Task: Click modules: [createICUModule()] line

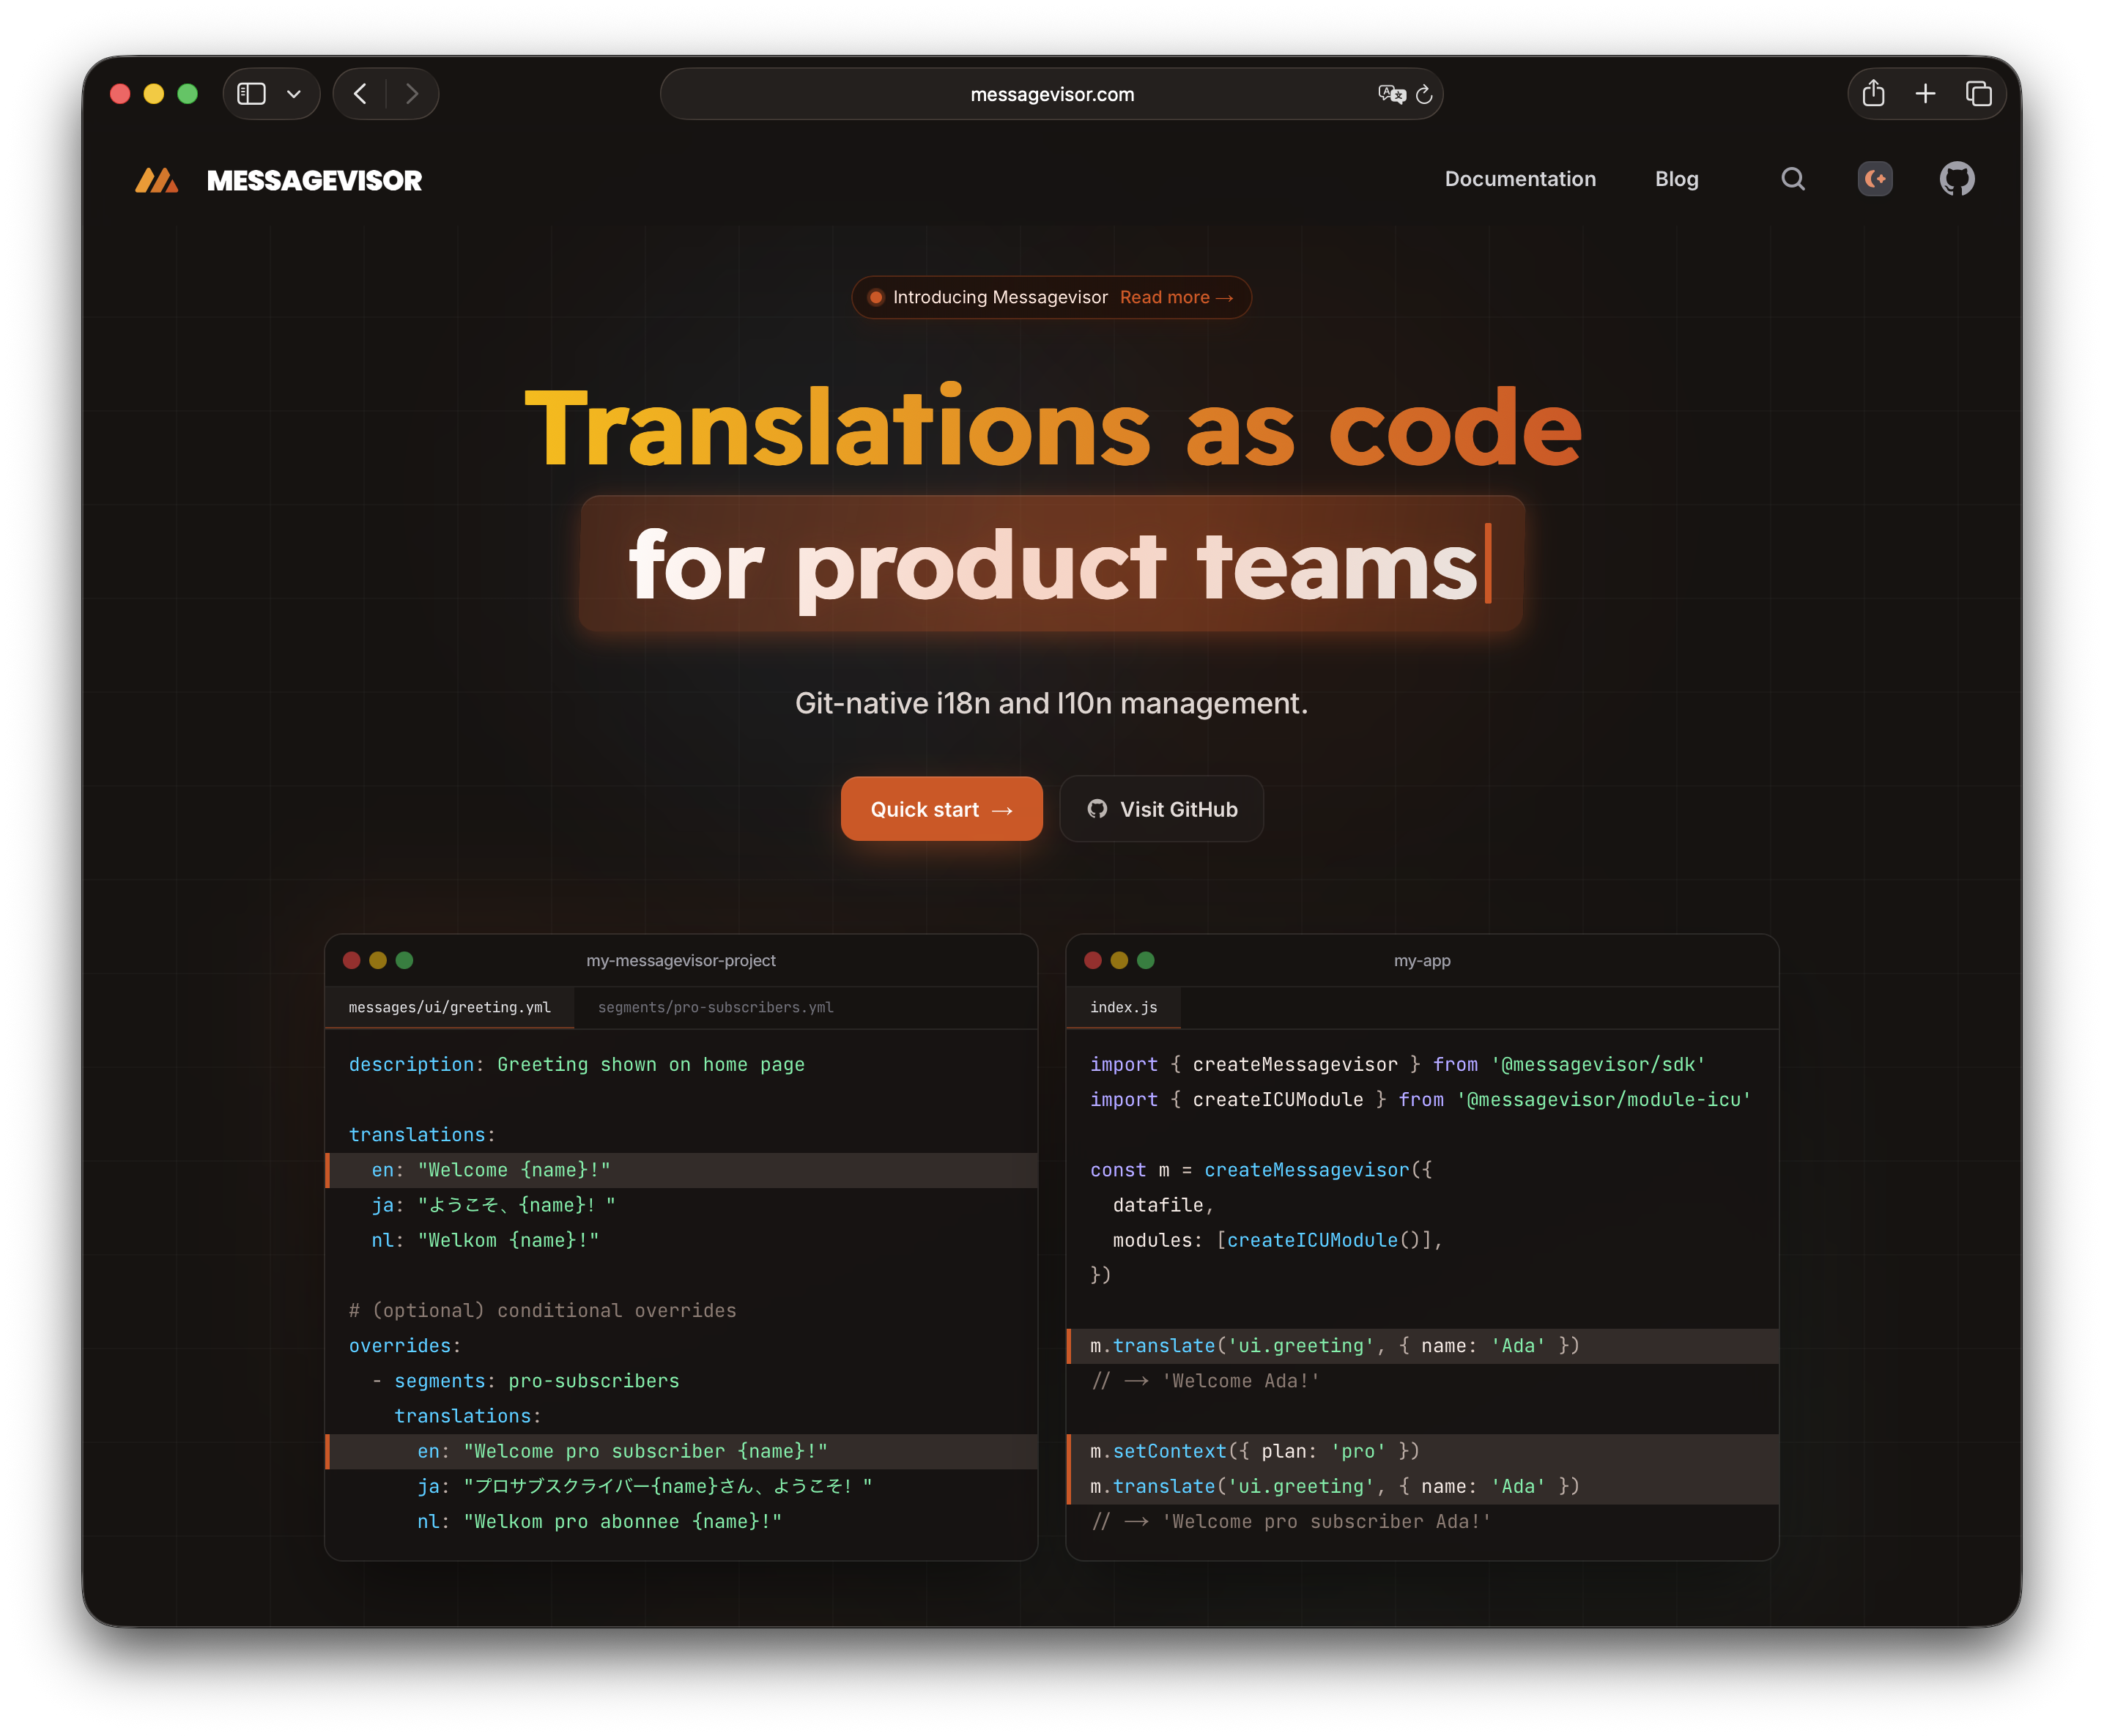Action: [1278, 1240]
